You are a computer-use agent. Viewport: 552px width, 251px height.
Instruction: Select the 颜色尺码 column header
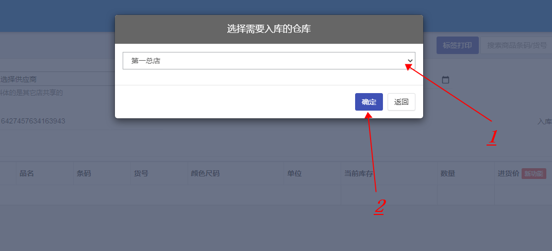tap(205, 173)
